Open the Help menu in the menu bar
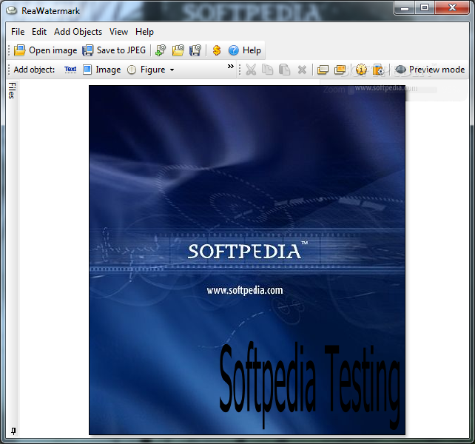The width and height of the screenshot is (475, 444). point(144,32)
